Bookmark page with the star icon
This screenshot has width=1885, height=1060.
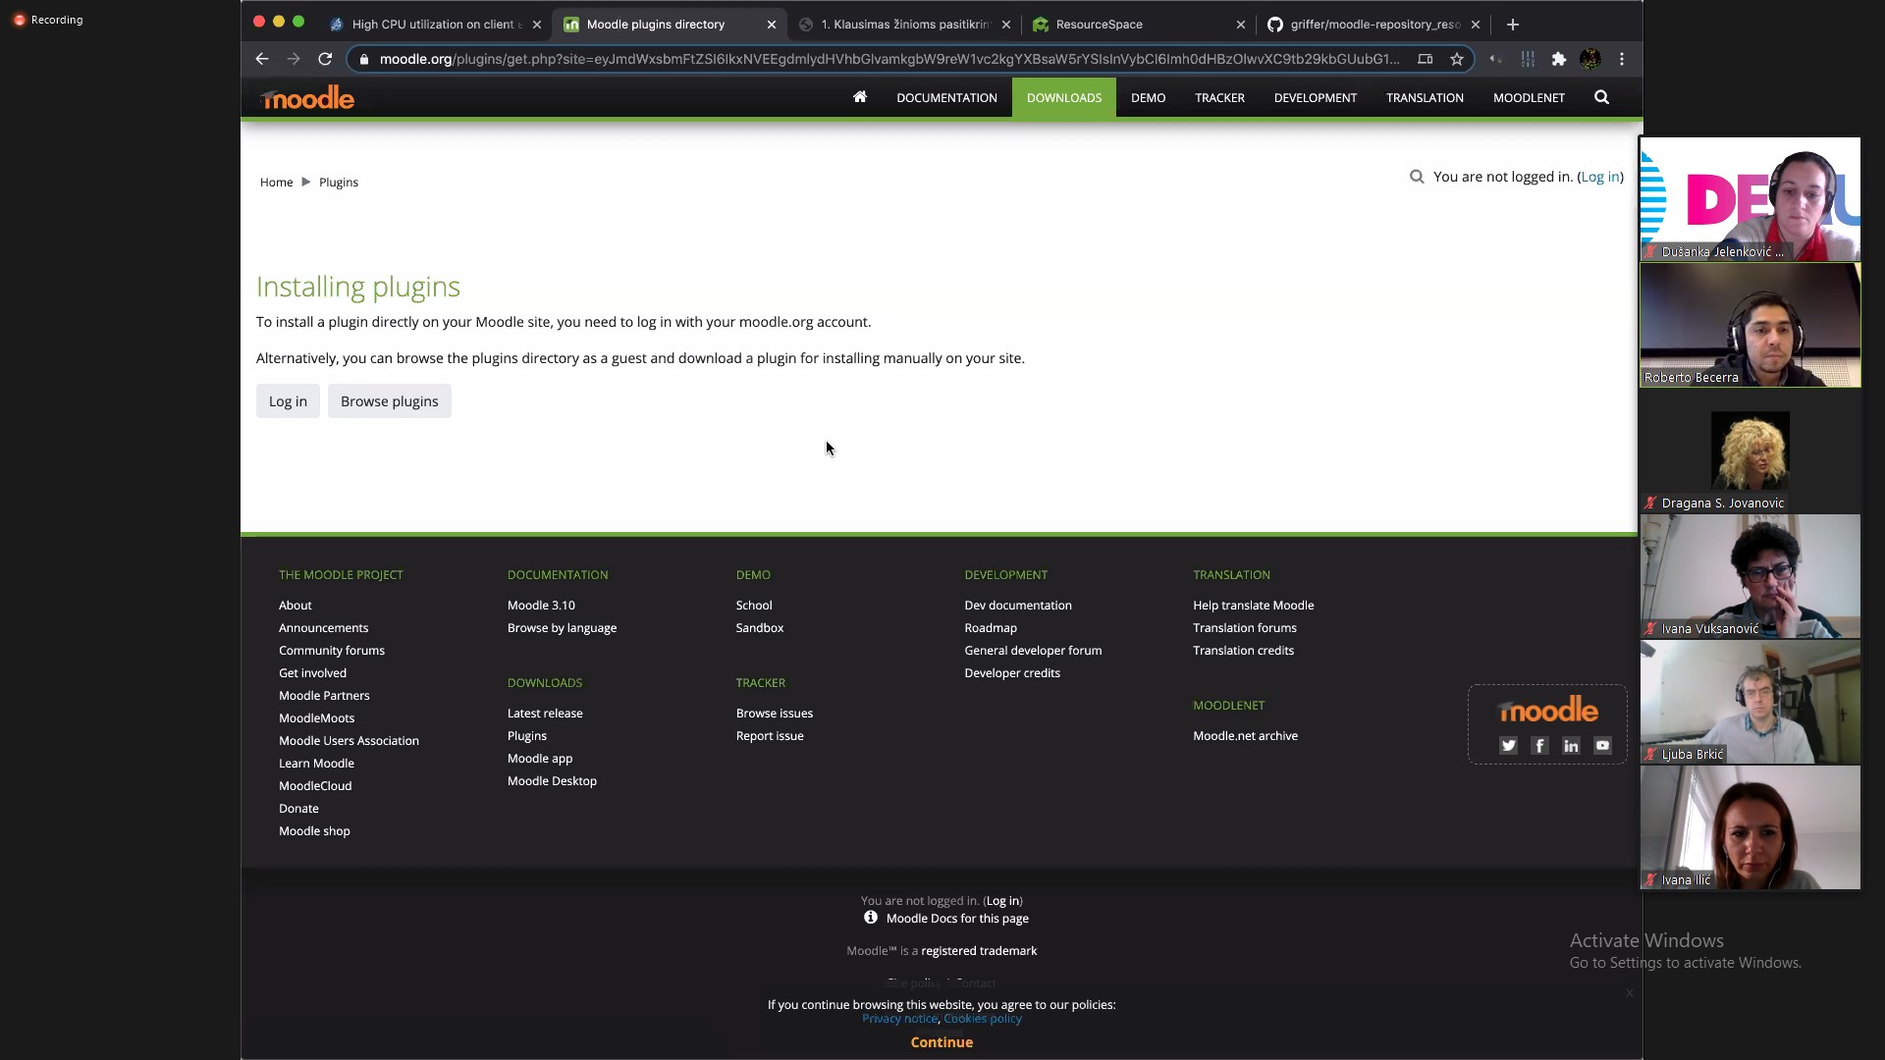point(1457,59)
